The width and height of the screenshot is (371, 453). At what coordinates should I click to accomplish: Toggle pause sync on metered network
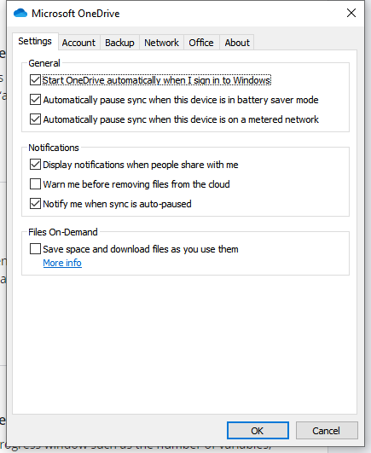(x=35, y=119)
